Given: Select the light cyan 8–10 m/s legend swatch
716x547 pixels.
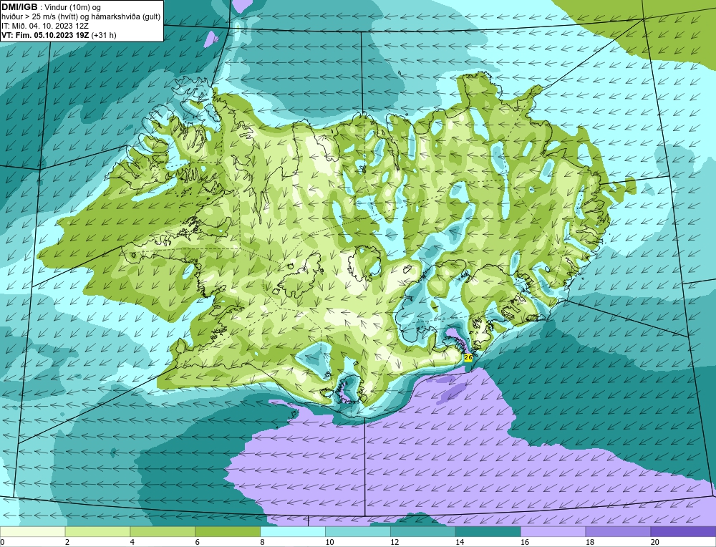Looking at the screenshot, I should coord(293,532).
